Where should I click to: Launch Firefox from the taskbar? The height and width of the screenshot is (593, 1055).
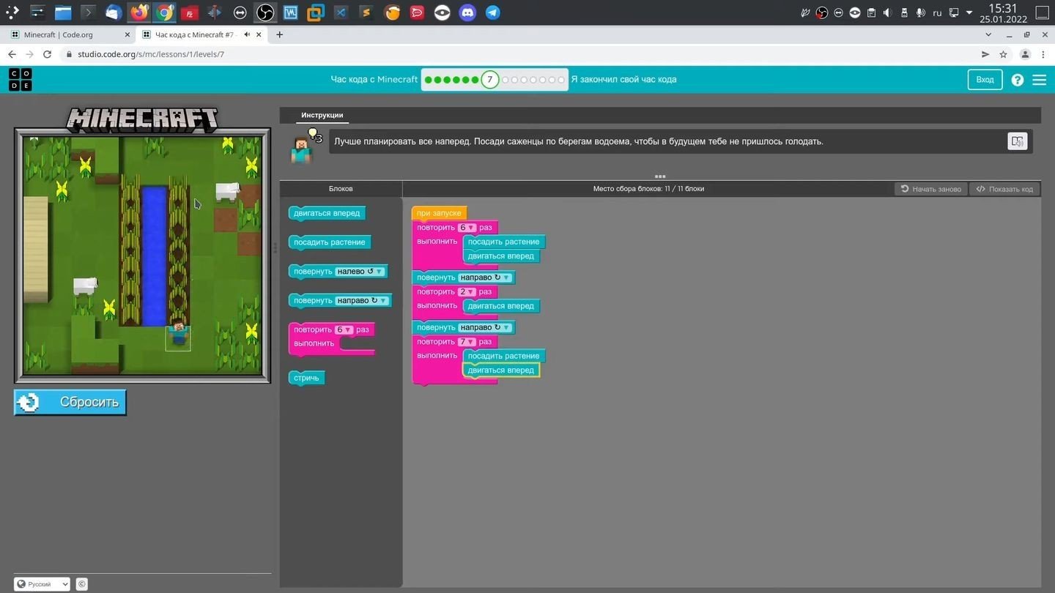click(138, 12)
